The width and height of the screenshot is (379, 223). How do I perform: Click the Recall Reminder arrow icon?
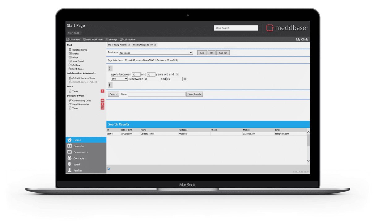[70, 104]
